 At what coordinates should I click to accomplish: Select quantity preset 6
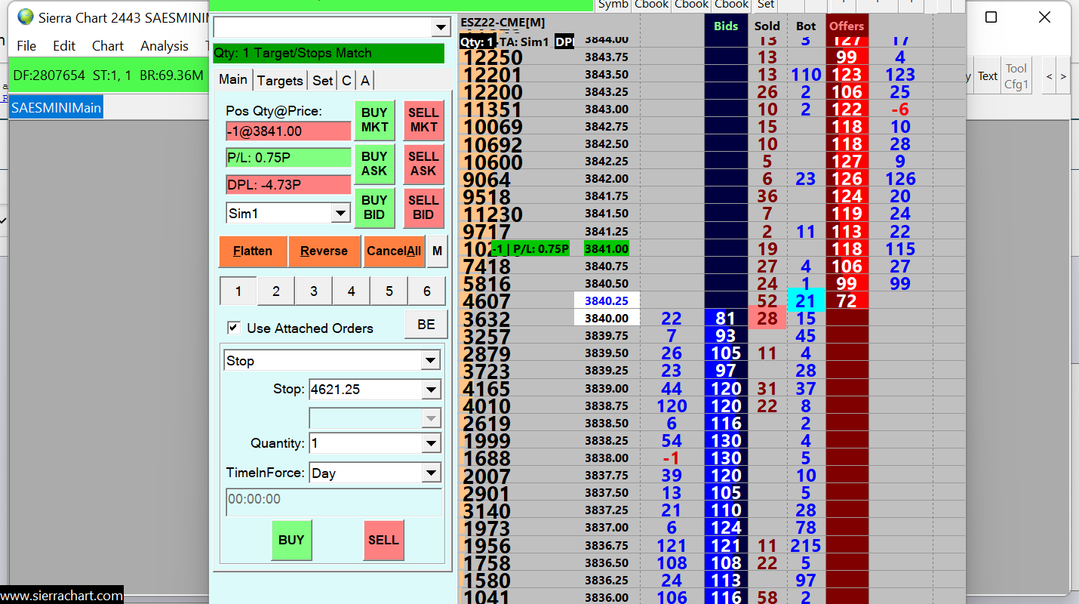427,291
